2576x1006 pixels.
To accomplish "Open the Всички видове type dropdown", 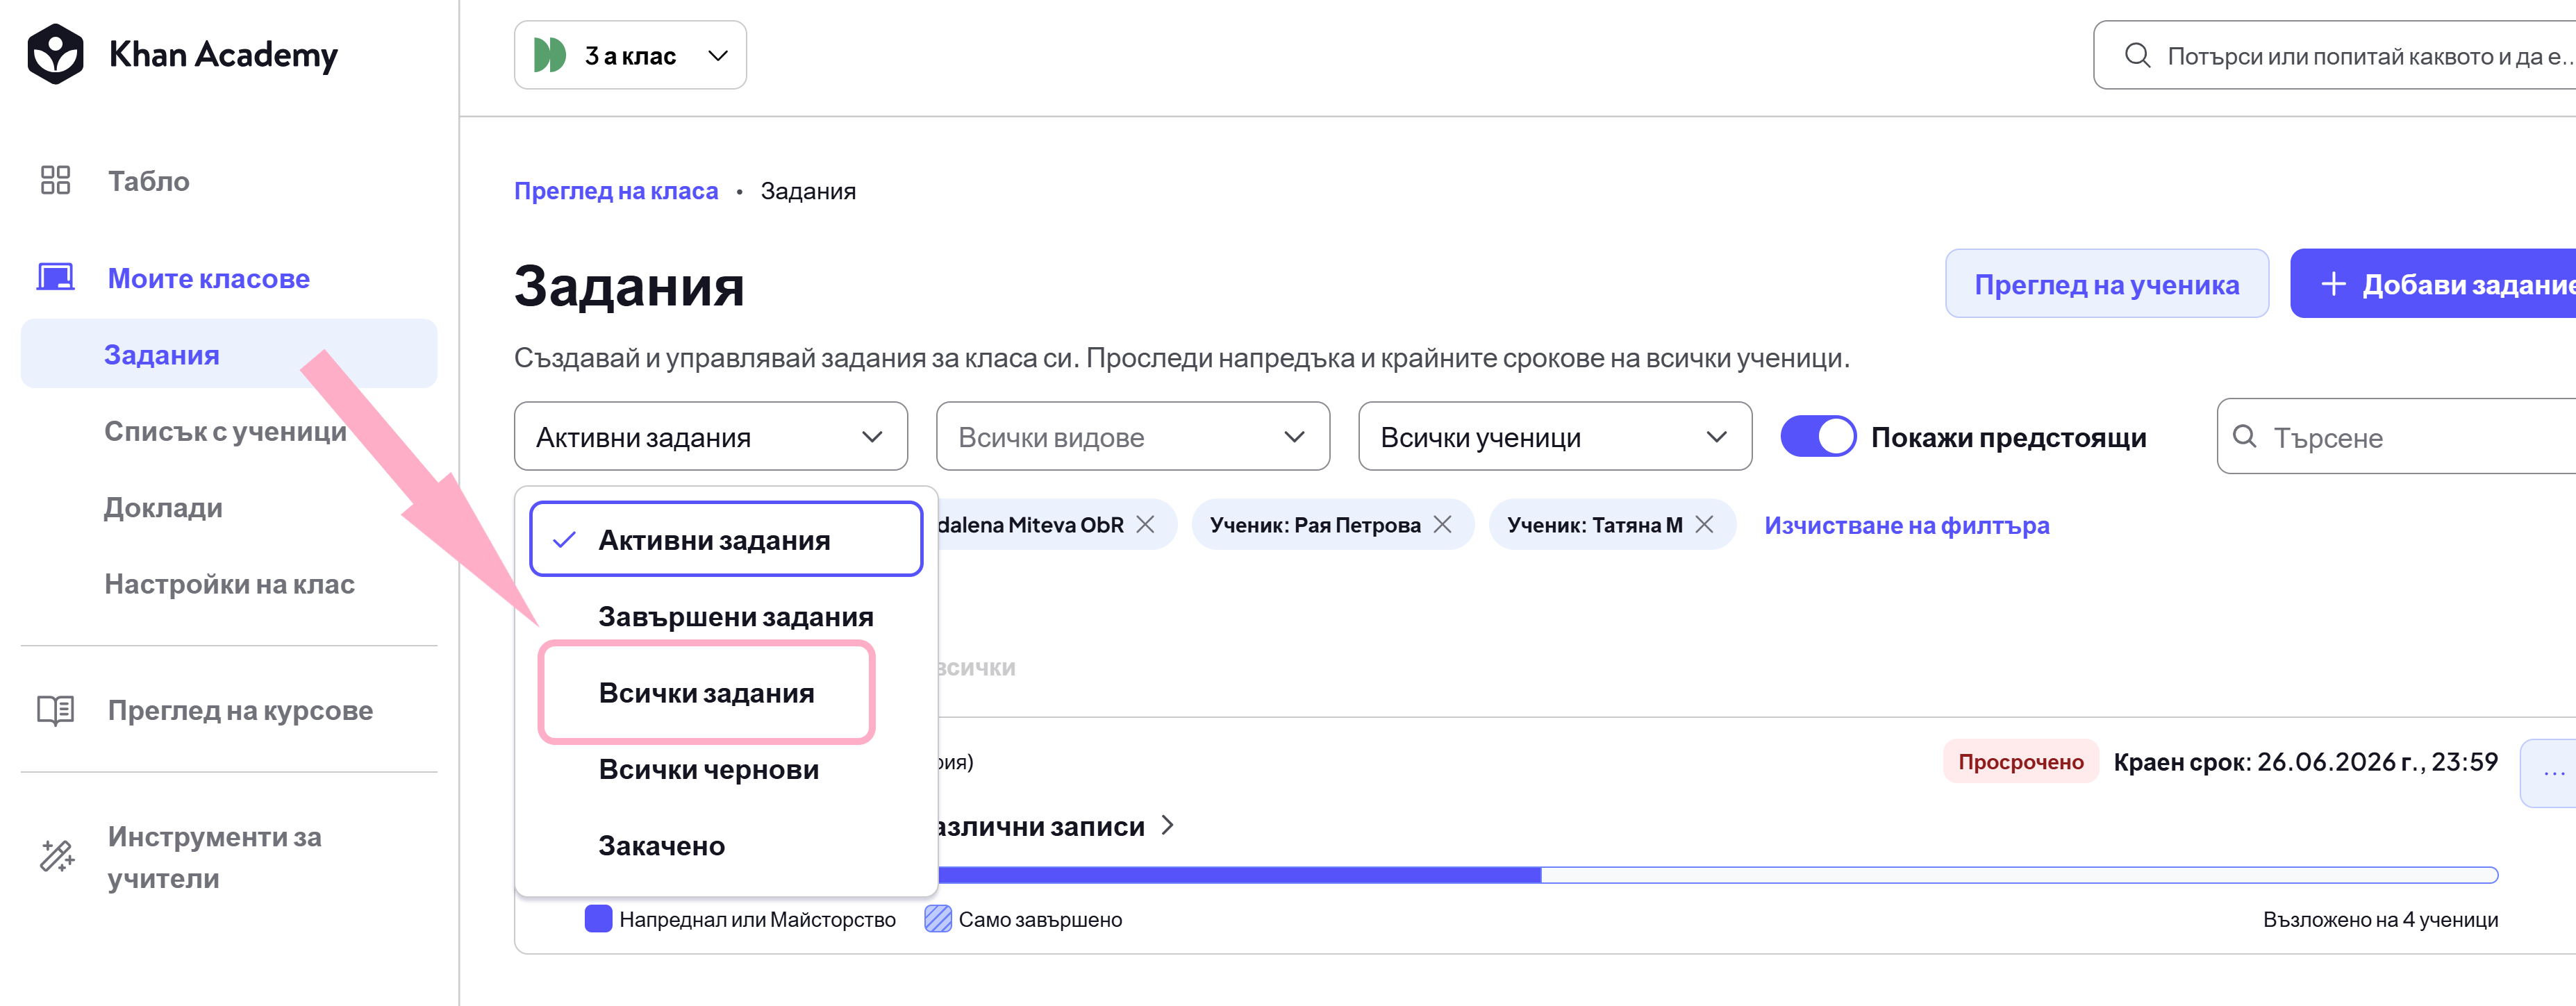I will click(x=1133, y=436).
